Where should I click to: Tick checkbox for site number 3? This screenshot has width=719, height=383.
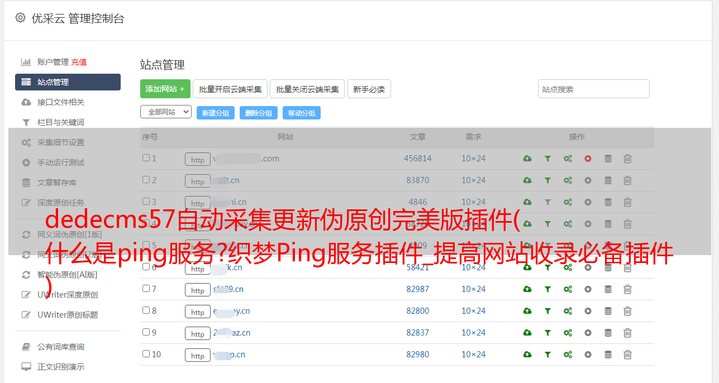pos(146,202)
